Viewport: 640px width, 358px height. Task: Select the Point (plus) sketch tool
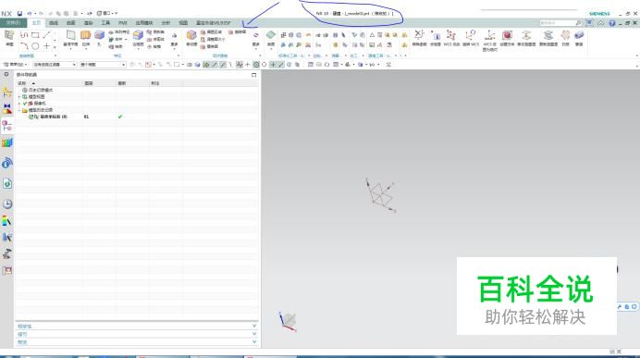pos(47,45)
